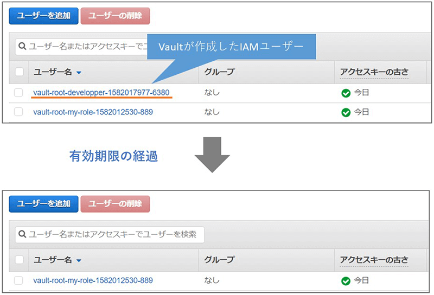Open vault-root-my-role-1582012530-889 in lower list
434x295 pixels.
click(93, 280)
